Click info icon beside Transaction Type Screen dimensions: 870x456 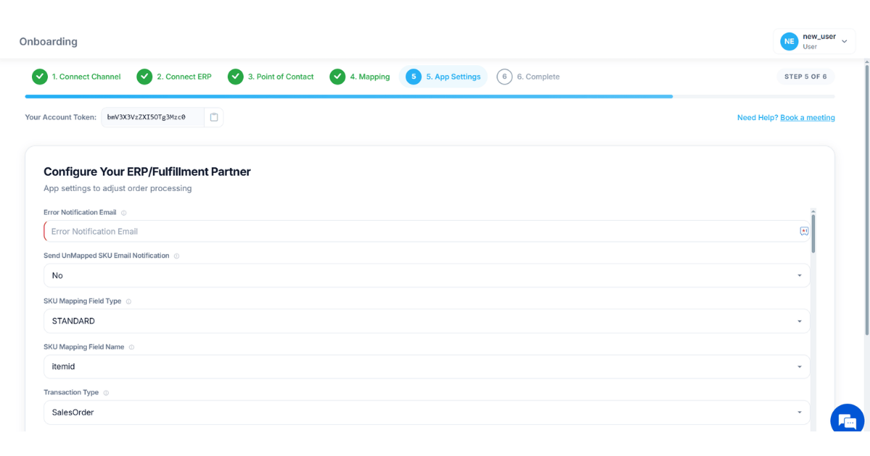[107, 393]
